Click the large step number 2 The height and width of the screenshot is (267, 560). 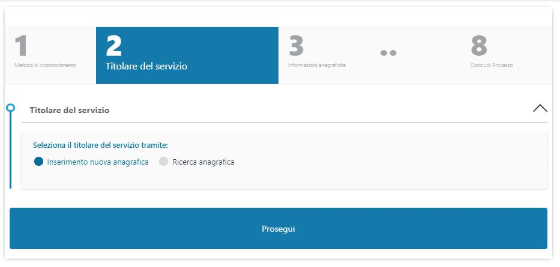click(114, 46)
